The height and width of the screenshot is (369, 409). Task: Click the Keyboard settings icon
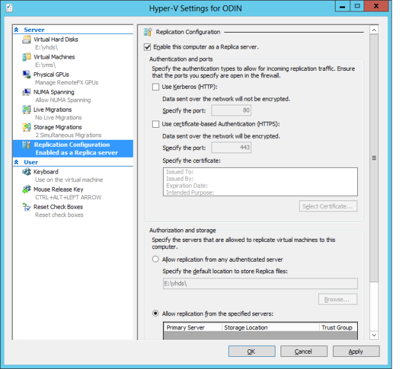(26, 172)
